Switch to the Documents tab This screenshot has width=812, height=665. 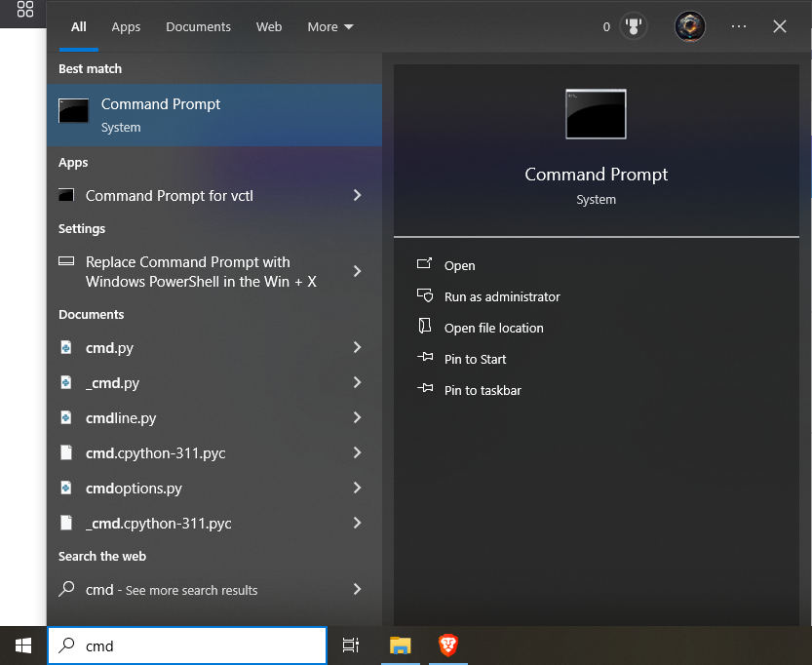click(198, 27)
